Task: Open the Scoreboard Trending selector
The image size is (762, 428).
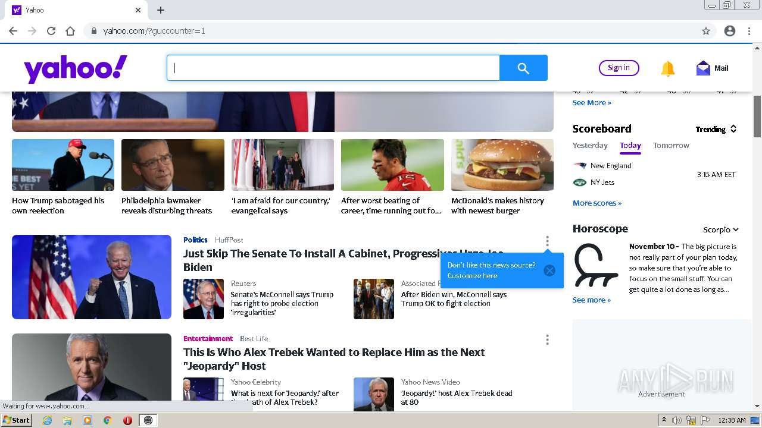Action: tap(716, 129)
